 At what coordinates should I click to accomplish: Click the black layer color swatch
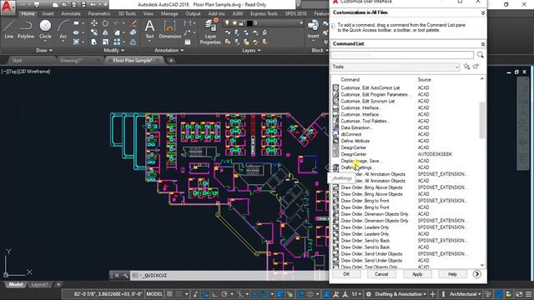coord(249,22)
